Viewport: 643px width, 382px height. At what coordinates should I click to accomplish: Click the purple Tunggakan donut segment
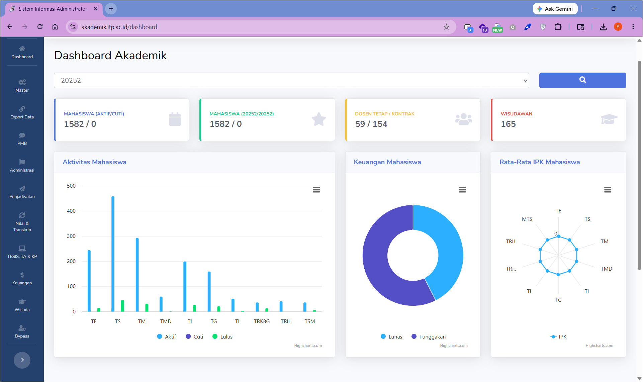pos(376,268)
